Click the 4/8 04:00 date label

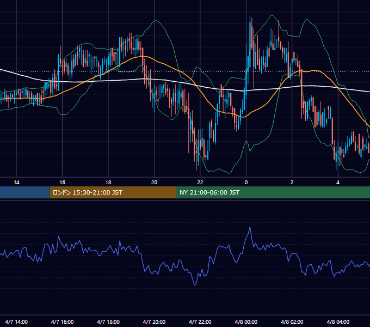click(338, 322)
